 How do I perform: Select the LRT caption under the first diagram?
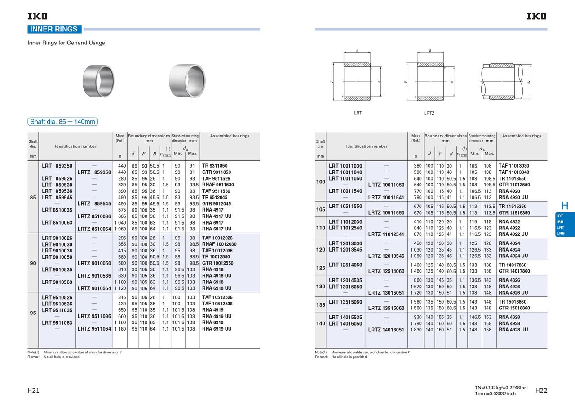pyautogui.click(x=358, y=113)
